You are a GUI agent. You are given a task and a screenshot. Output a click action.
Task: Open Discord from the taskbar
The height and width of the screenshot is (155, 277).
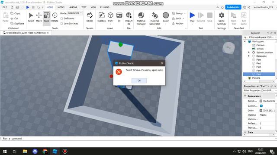[x=35, y=151]
